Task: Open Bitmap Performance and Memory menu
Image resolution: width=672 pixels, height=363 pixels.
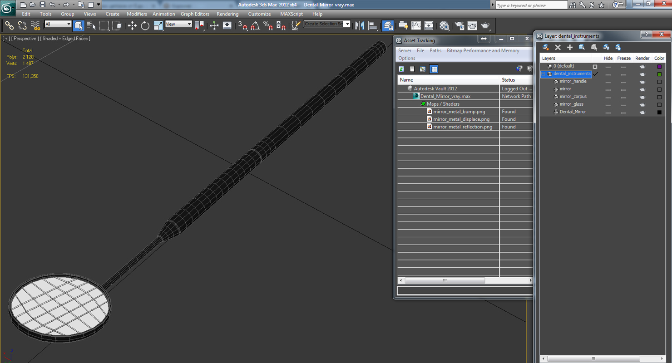Action: pyautogui.click(x=483, y=50)
